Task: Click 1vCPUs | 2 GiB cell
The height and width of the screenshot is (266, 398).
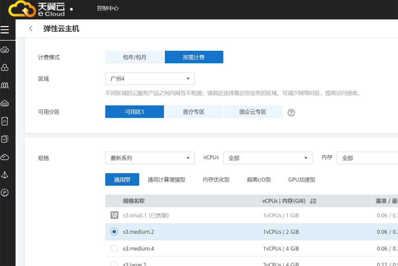Action: click(281, 232)
